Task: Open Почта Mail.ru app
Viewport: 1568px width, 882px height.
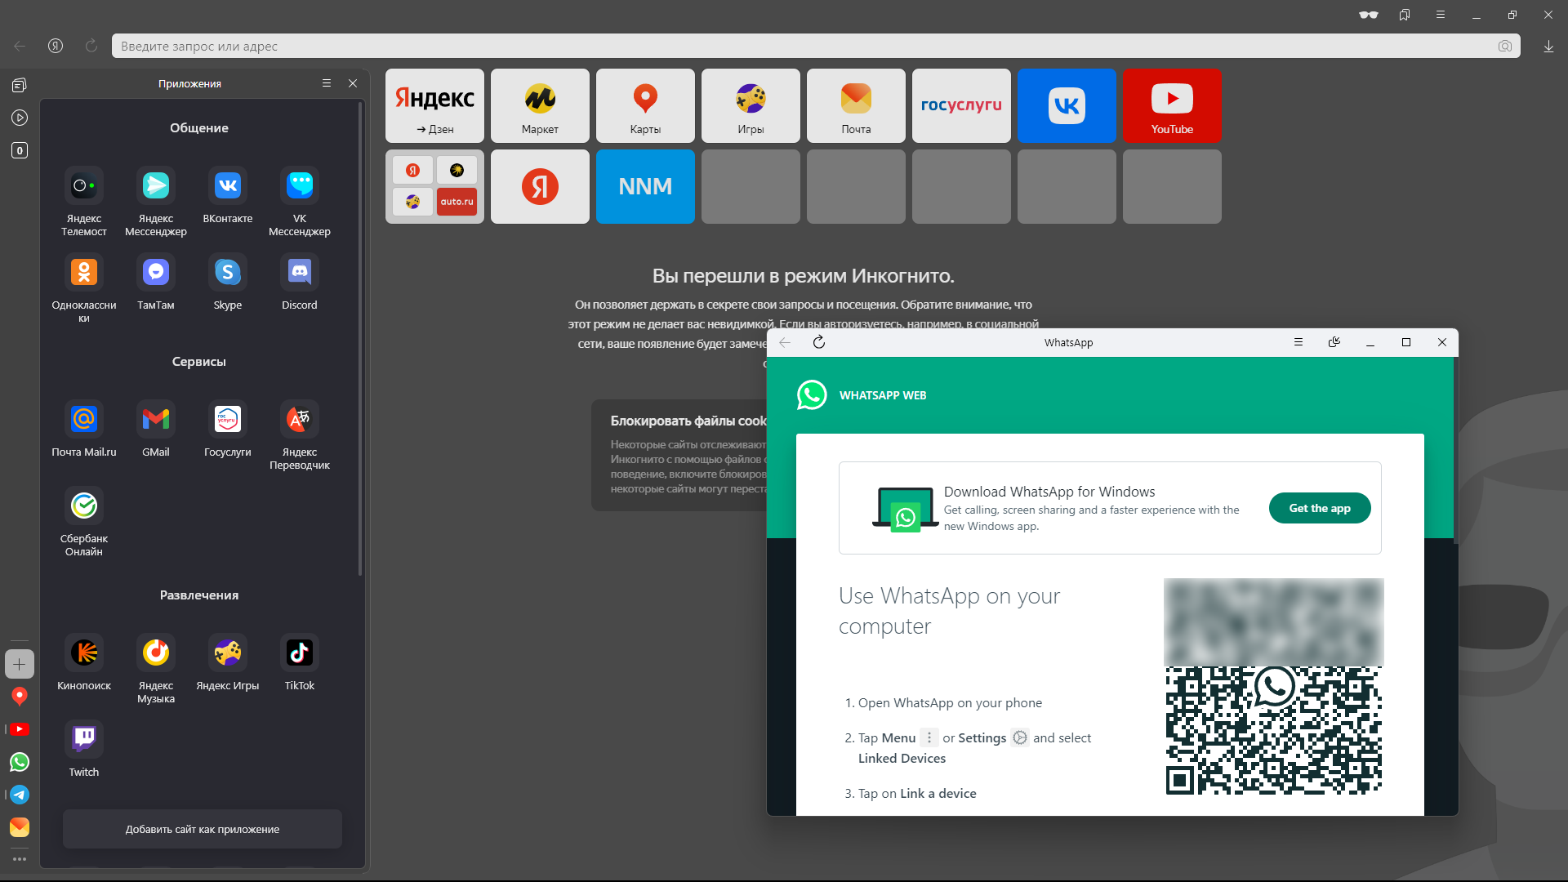Action: click(x=84, y=428)
